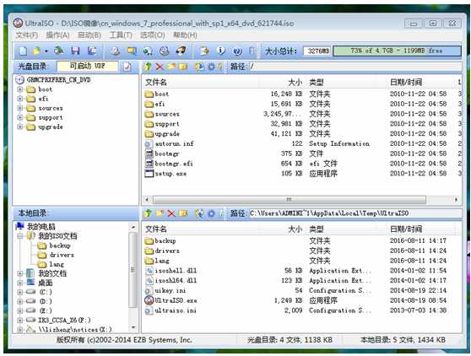The height and width of the screenshot is (356, 471).
Task: Click the Open file toolbar icon
Action: click(36, 51)
